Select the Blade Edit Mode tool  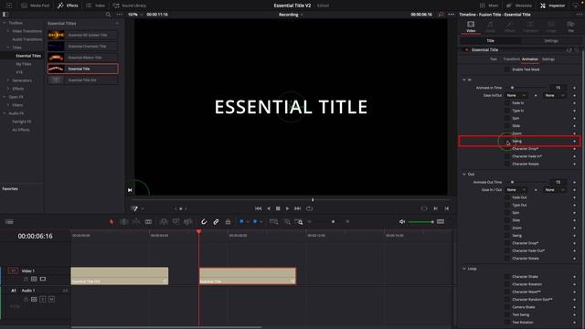[x=148, y=221]
